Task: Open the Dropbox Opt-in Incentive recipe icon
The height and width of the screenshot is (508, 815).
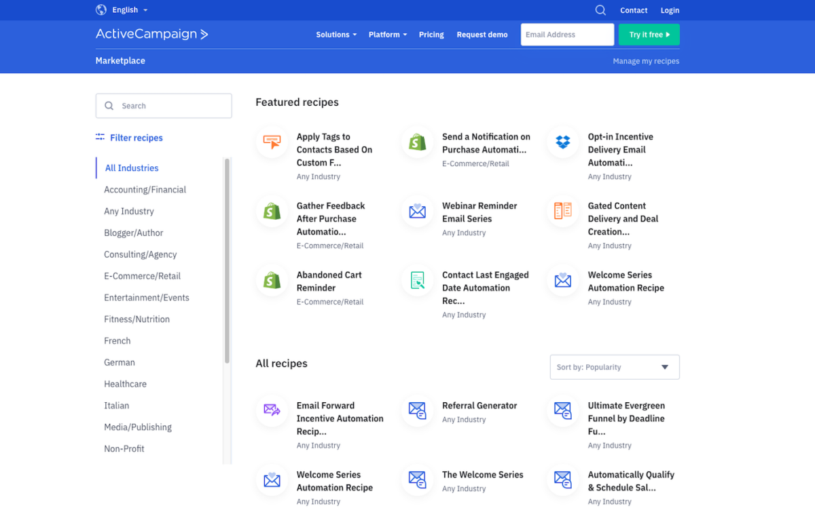Action: (562, 142)
